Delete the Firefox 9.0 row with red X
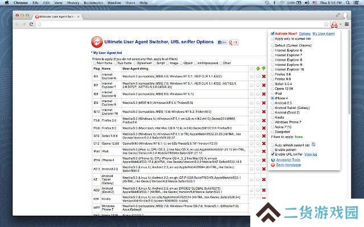 point(264,128)
